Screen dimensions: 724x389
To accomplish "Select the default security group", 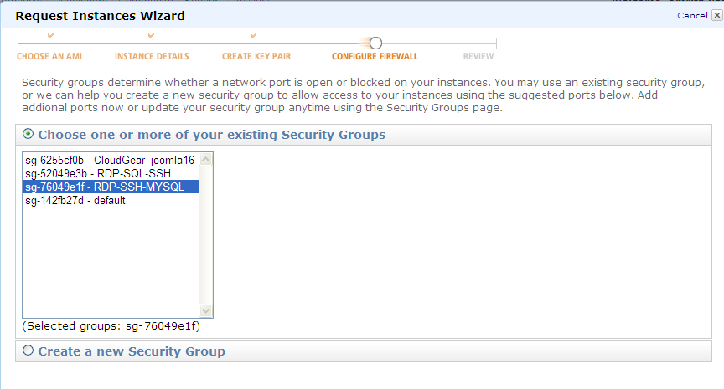I will pos(111,200).
